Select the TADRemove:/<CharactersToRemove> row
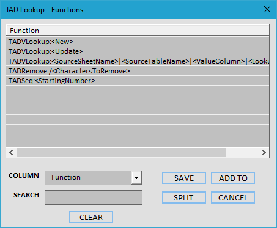The width and height of the screenshot is (277, 228). pyautogui.click(x=138, y=71)
